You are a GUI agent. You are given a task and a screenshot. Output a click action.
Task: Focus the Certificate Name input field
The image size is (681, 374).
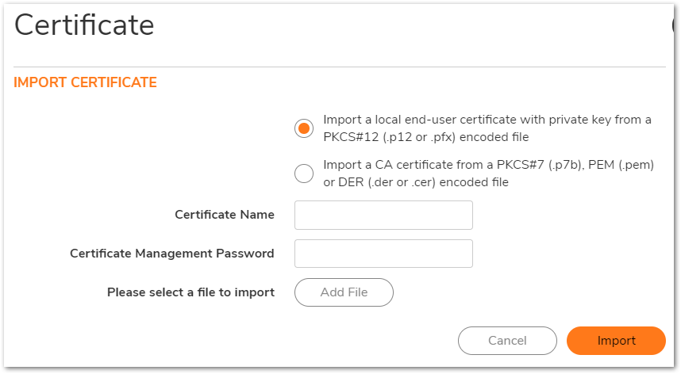click(383, 215)
